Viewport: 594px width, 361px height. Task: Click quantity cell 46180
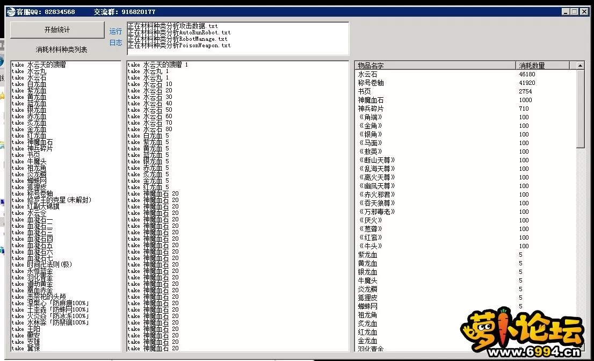tap(527, 74)
